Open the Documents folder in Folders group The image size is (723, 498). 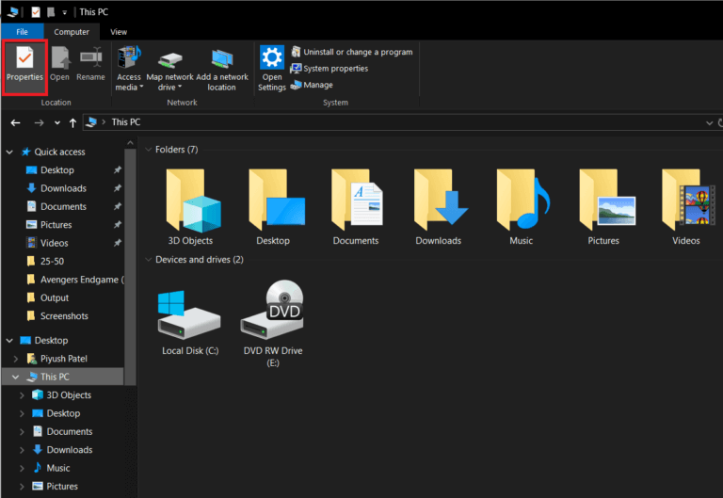click(356, 207)
